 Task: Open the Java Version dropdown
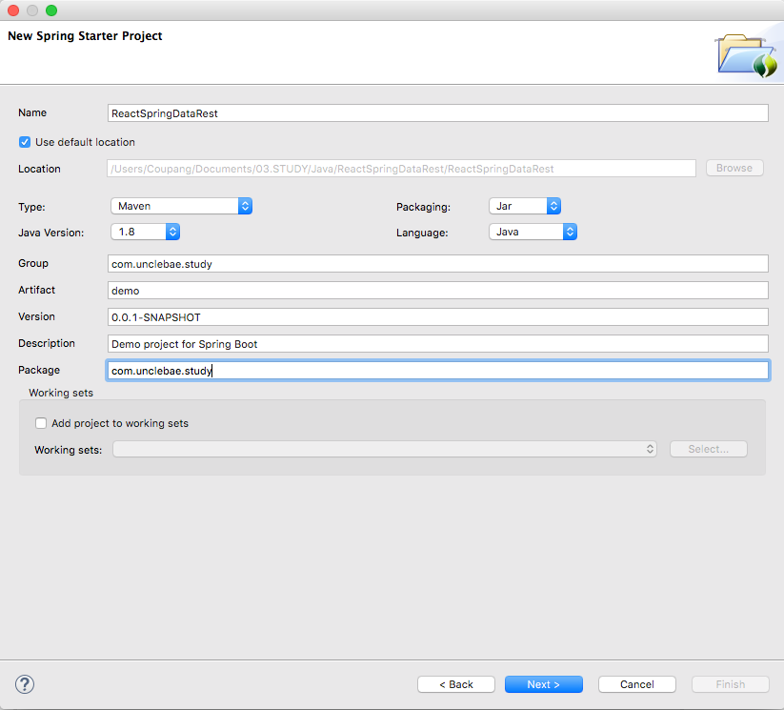pyautogui.click(x=145, y=232)
